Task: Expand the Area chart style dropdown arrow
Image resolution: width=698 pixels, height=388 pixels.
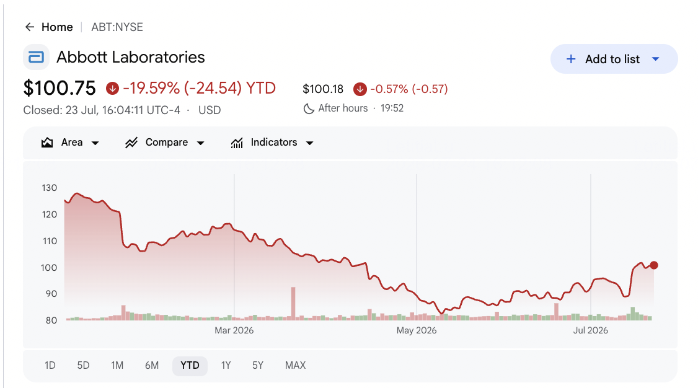Action: tap(95, 143)
